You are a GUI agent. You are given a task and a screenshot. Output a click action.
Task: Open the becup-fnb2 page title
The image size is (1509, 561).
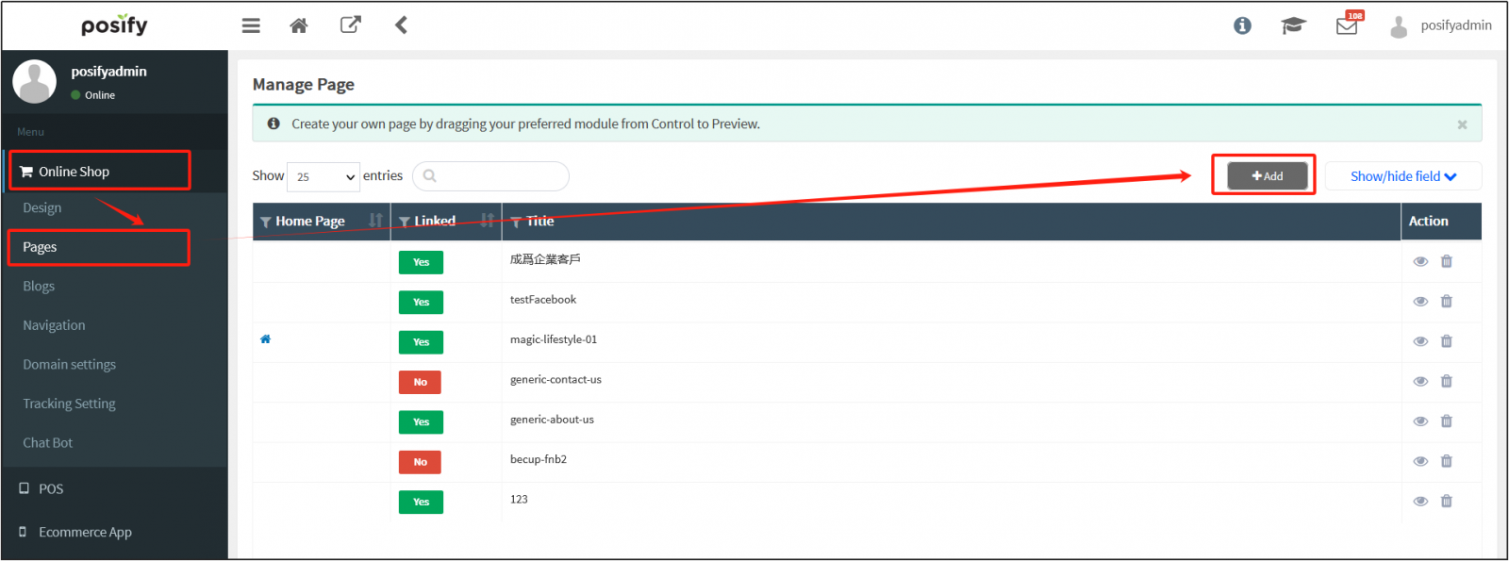(x=539, y=460)
